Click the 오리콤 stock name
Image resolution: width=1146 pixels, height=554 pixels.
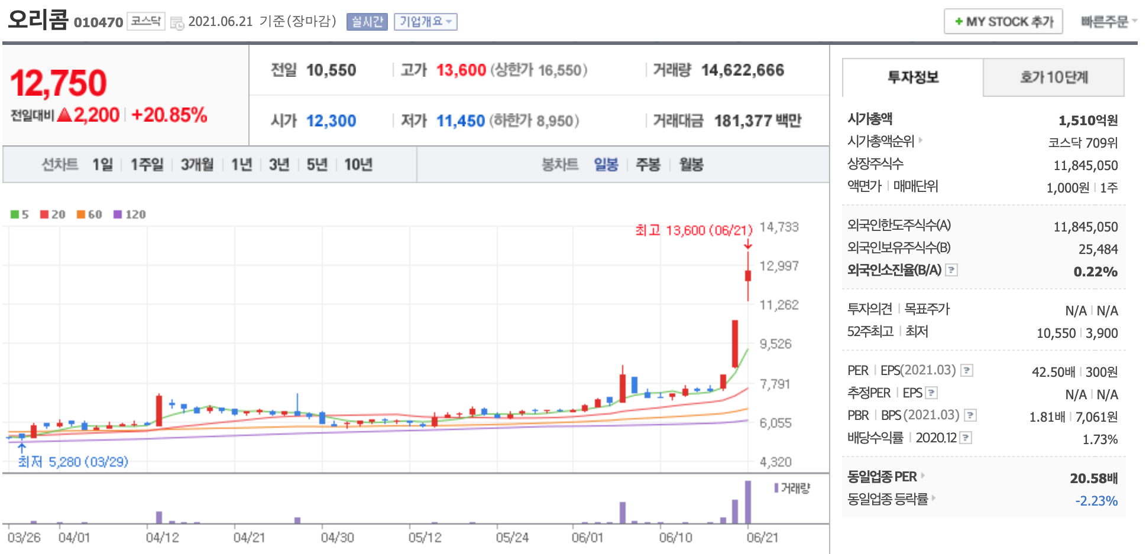tap(38, 19)
